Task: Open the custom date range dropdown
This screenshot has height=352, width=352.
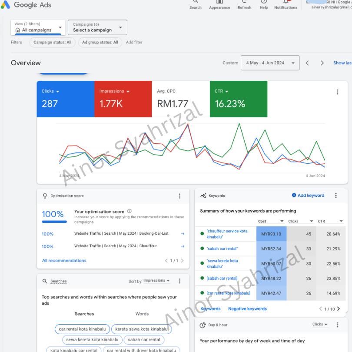Action: pyautogui.click(x=270, y=63)
